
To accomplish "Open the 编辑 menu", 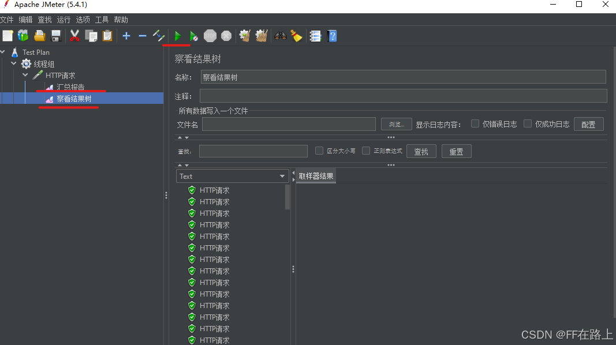I will click(x=25, y=20).
